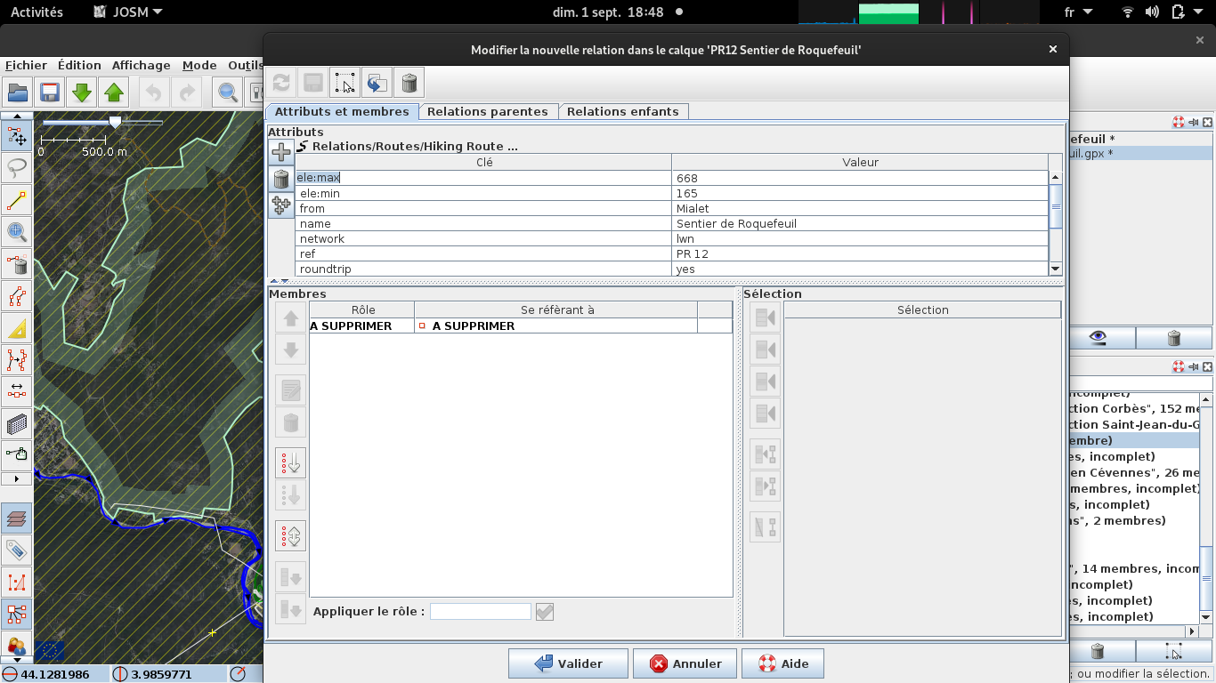Toggle the layers panel button in left toolbar
This screenshot has width=1216, height=683.
(x=16, y=517)
